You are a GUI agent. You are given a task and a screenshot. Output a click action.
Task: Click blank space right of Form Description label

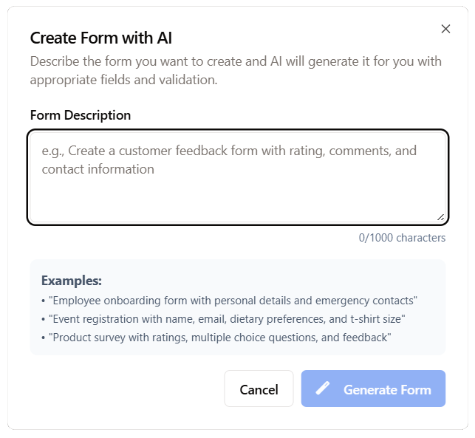click(295, 115)
